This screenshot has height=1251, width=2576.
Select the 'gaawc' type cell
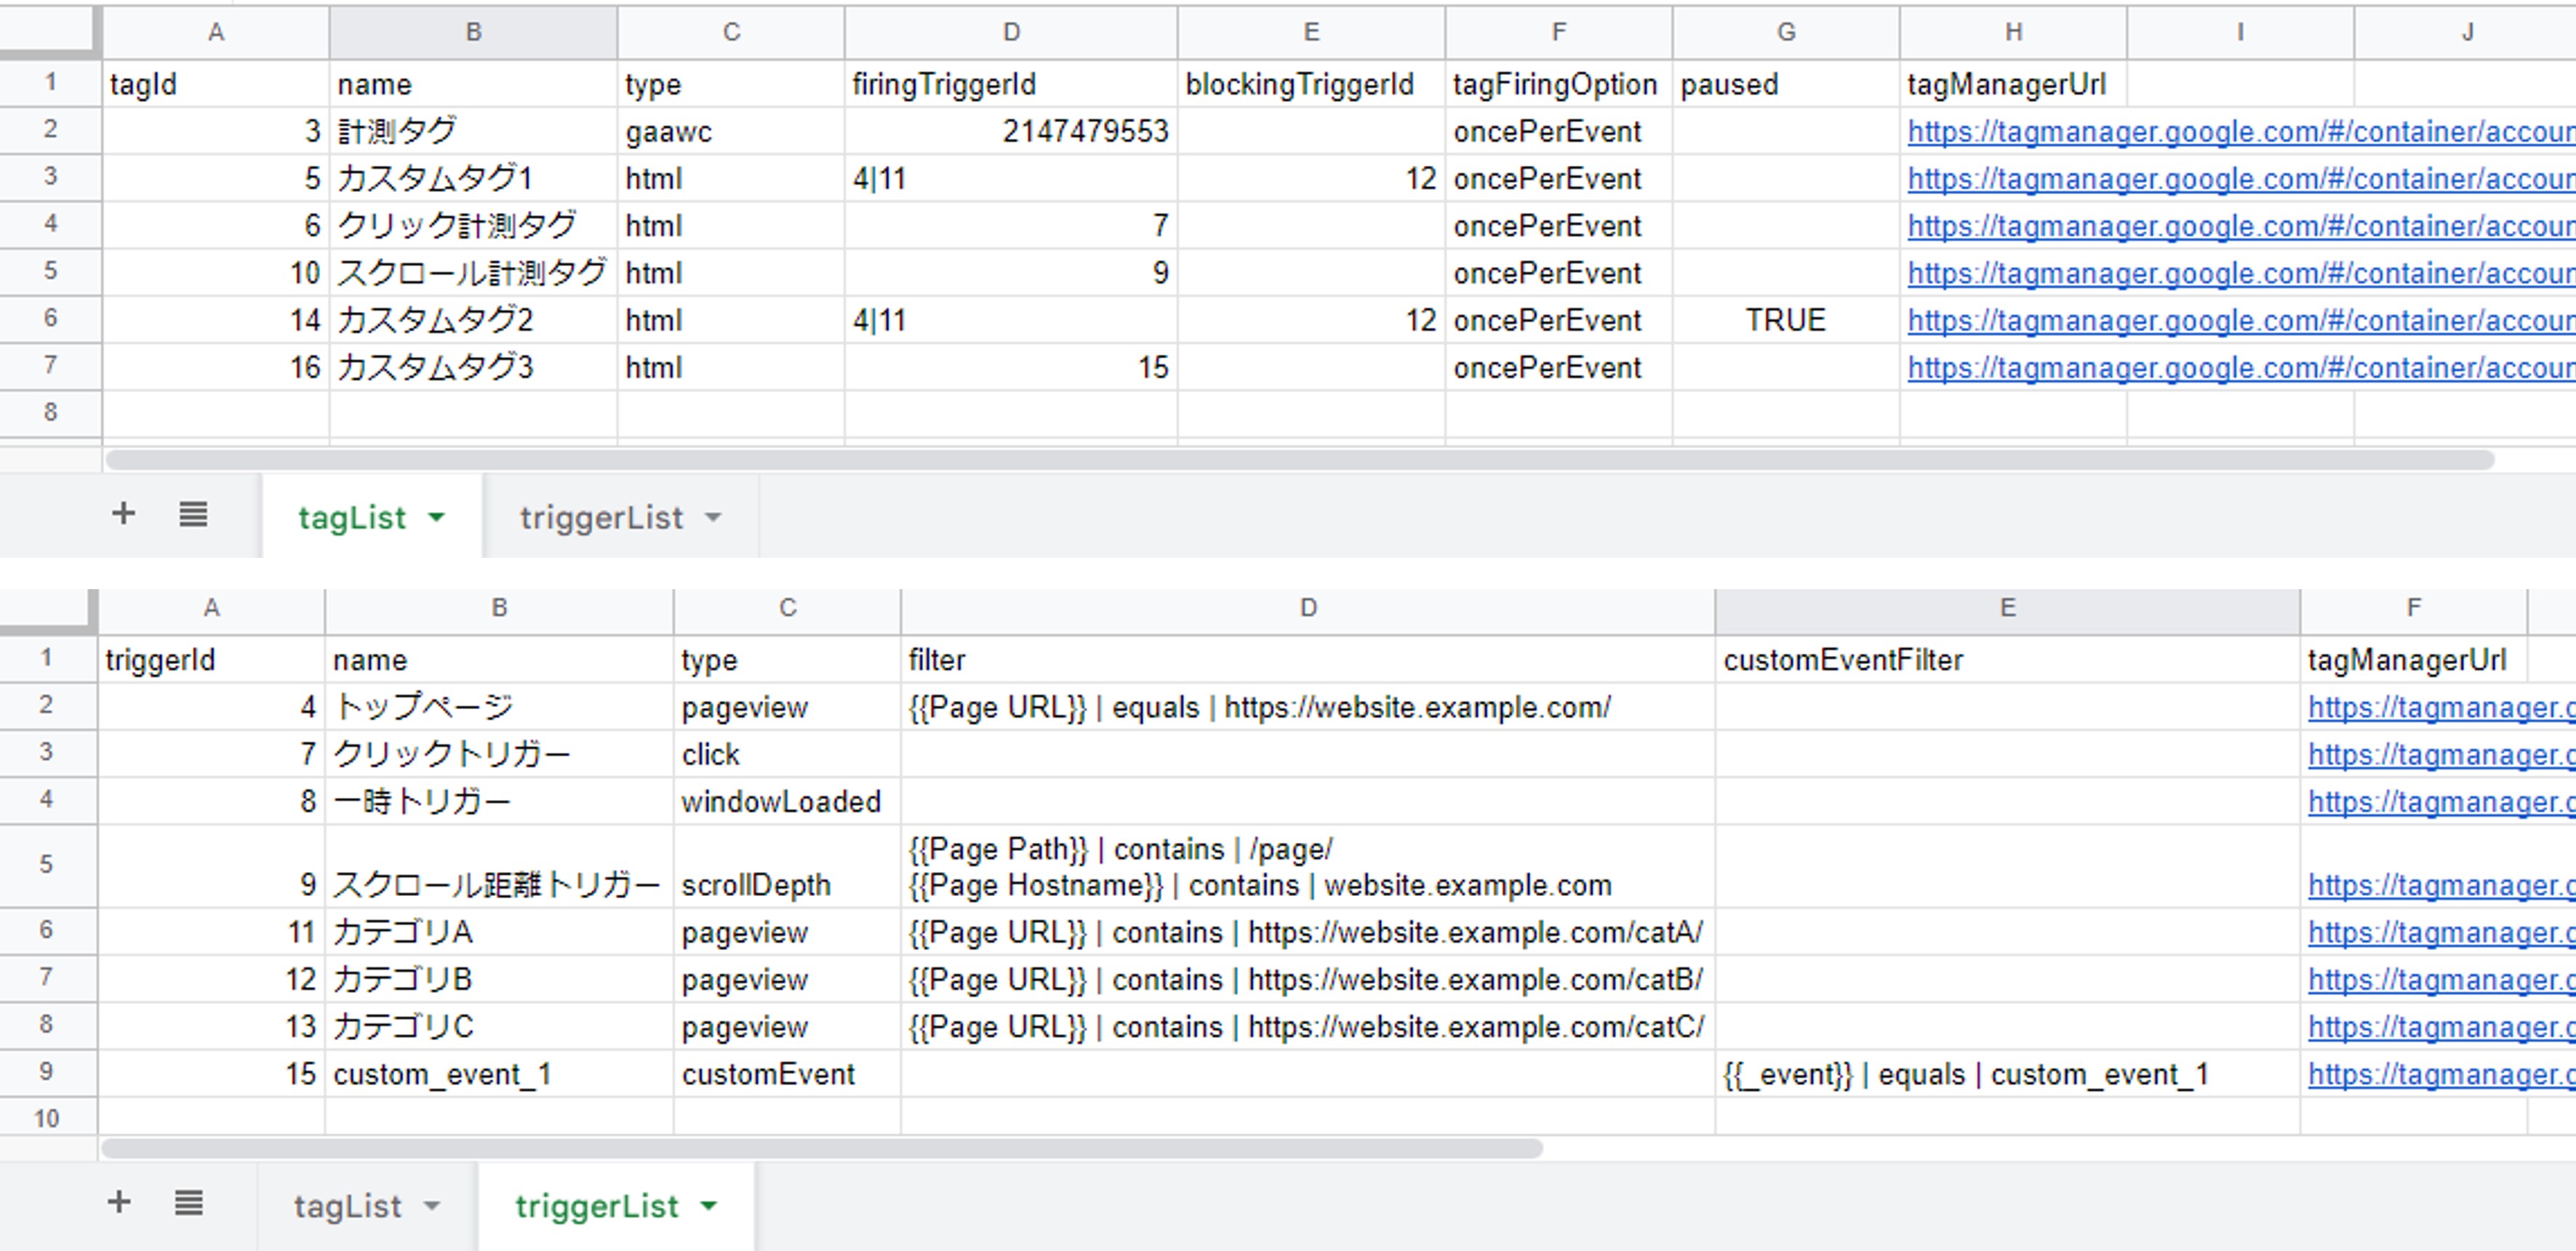tap(731, 131)
